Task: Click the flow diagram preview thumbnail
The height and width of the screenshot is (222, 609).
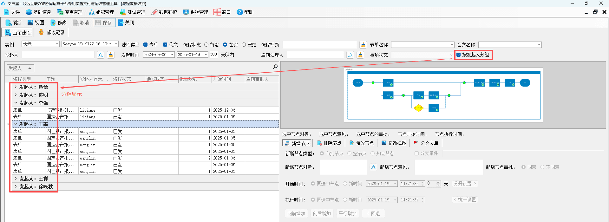Action: 443,95
